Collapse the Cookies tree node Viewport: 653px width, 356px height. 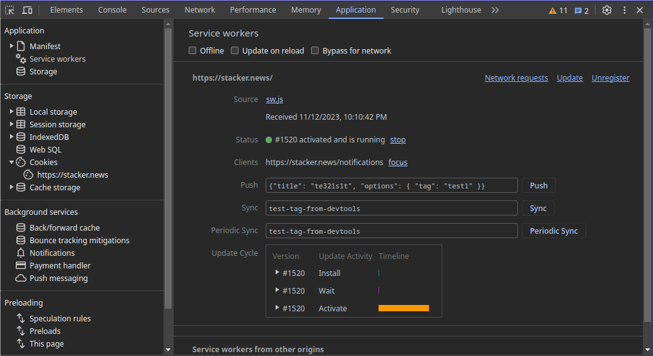point(11,162)
